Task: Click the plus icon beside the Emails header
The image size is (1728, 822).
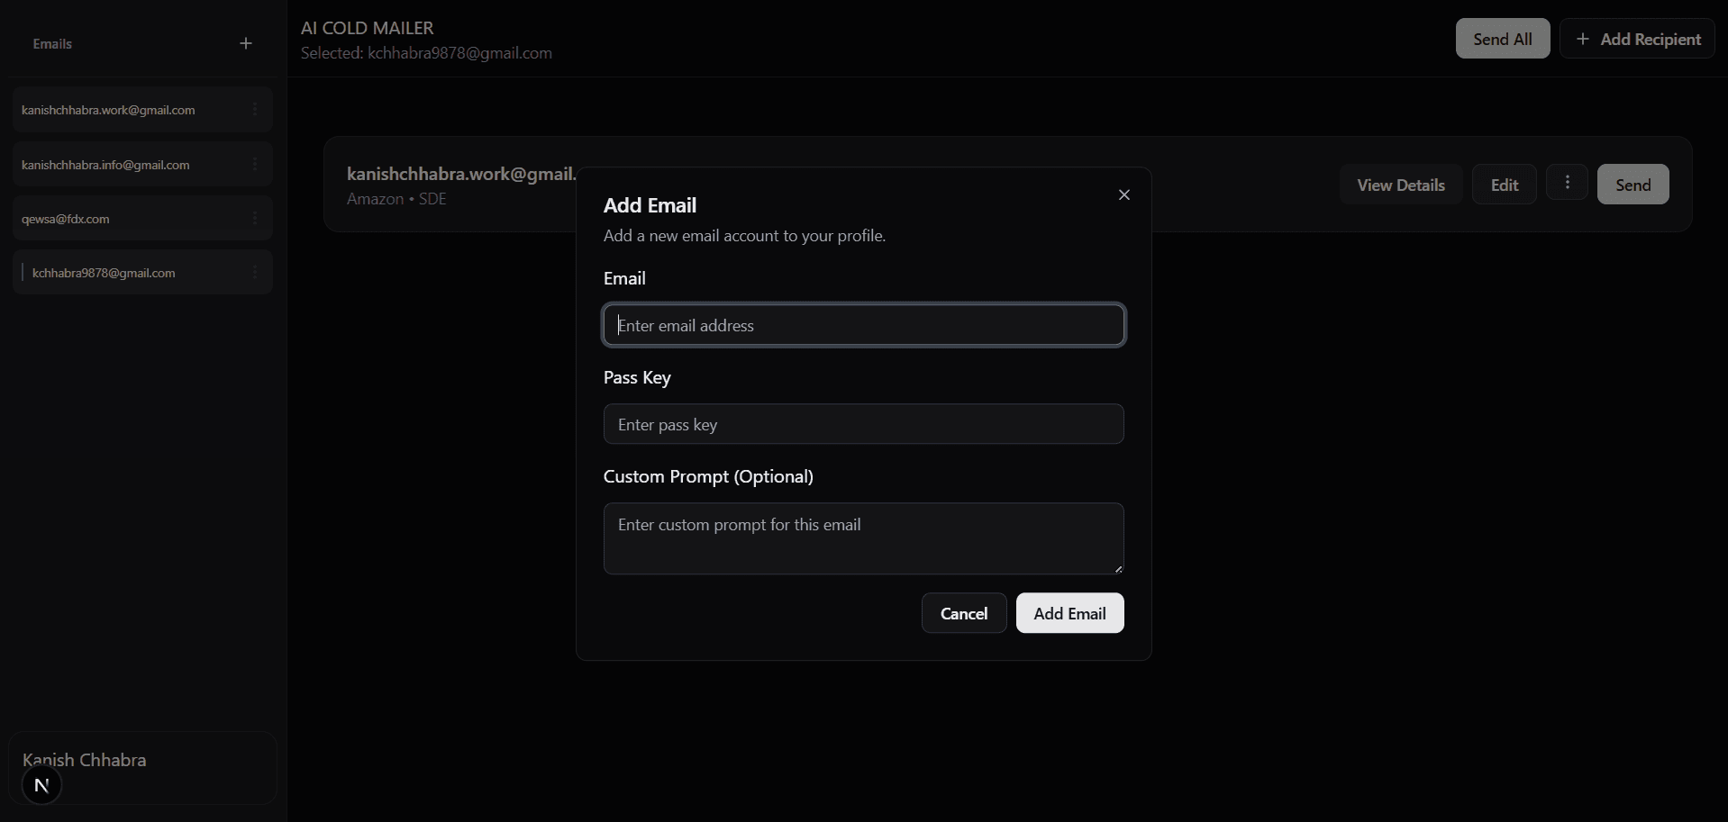Action: point(245,43)
